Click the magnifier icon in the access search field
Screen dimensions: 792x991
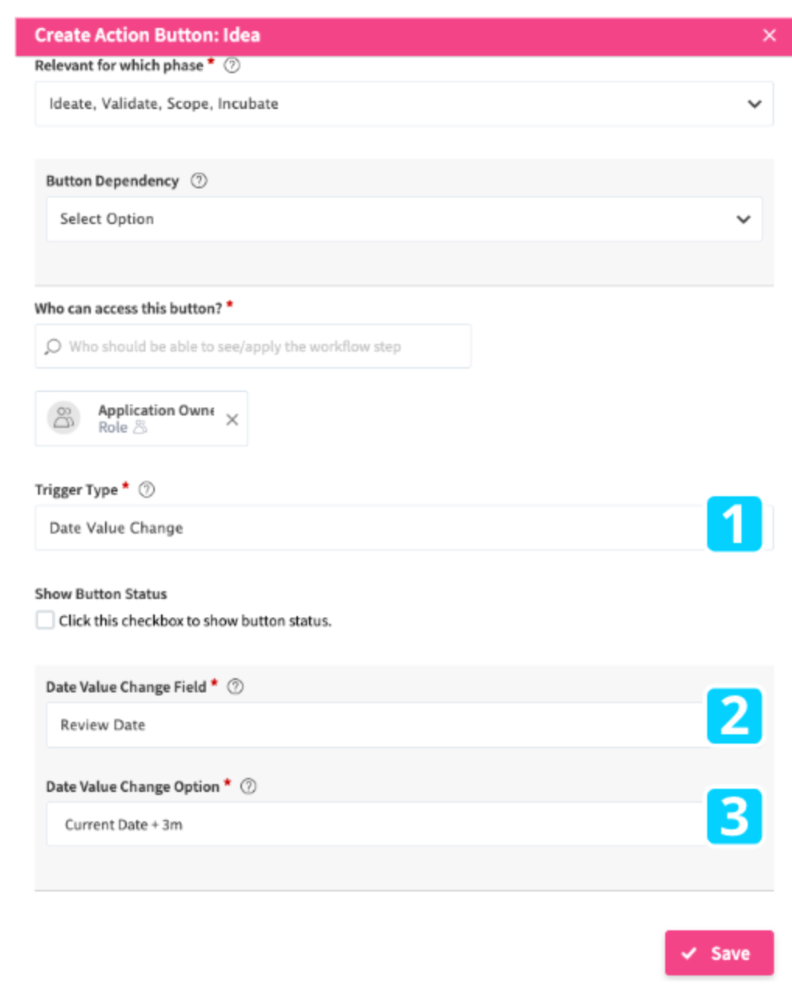[x=52, y=345]
